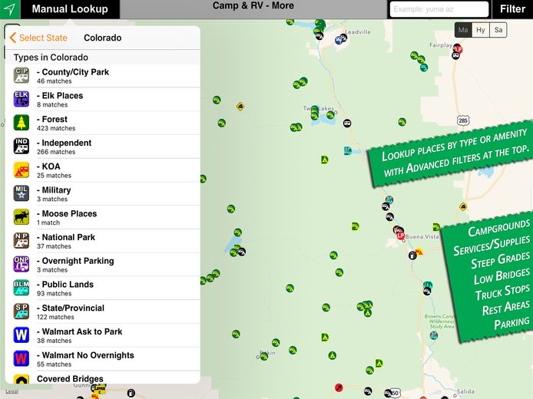This screenshot has height=399, width=533.
Task: Click the red Walmart No Overnights icon
Action: (x=22, y=358)
